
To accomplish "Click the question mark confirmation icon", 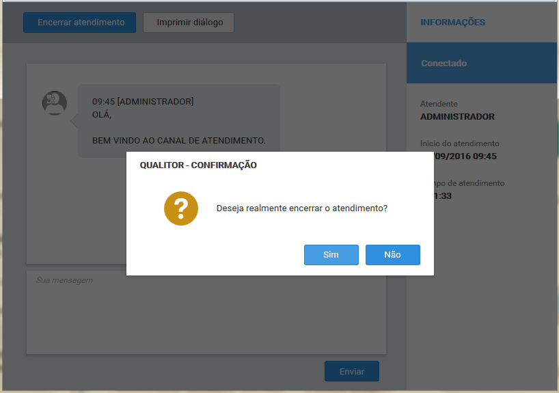I will click(x=181, y=208).
